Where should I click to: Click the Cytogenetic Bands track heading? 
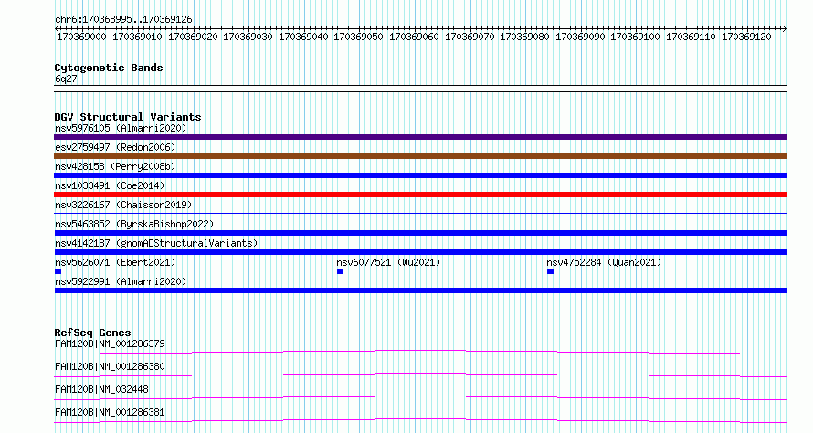(109, 68)
